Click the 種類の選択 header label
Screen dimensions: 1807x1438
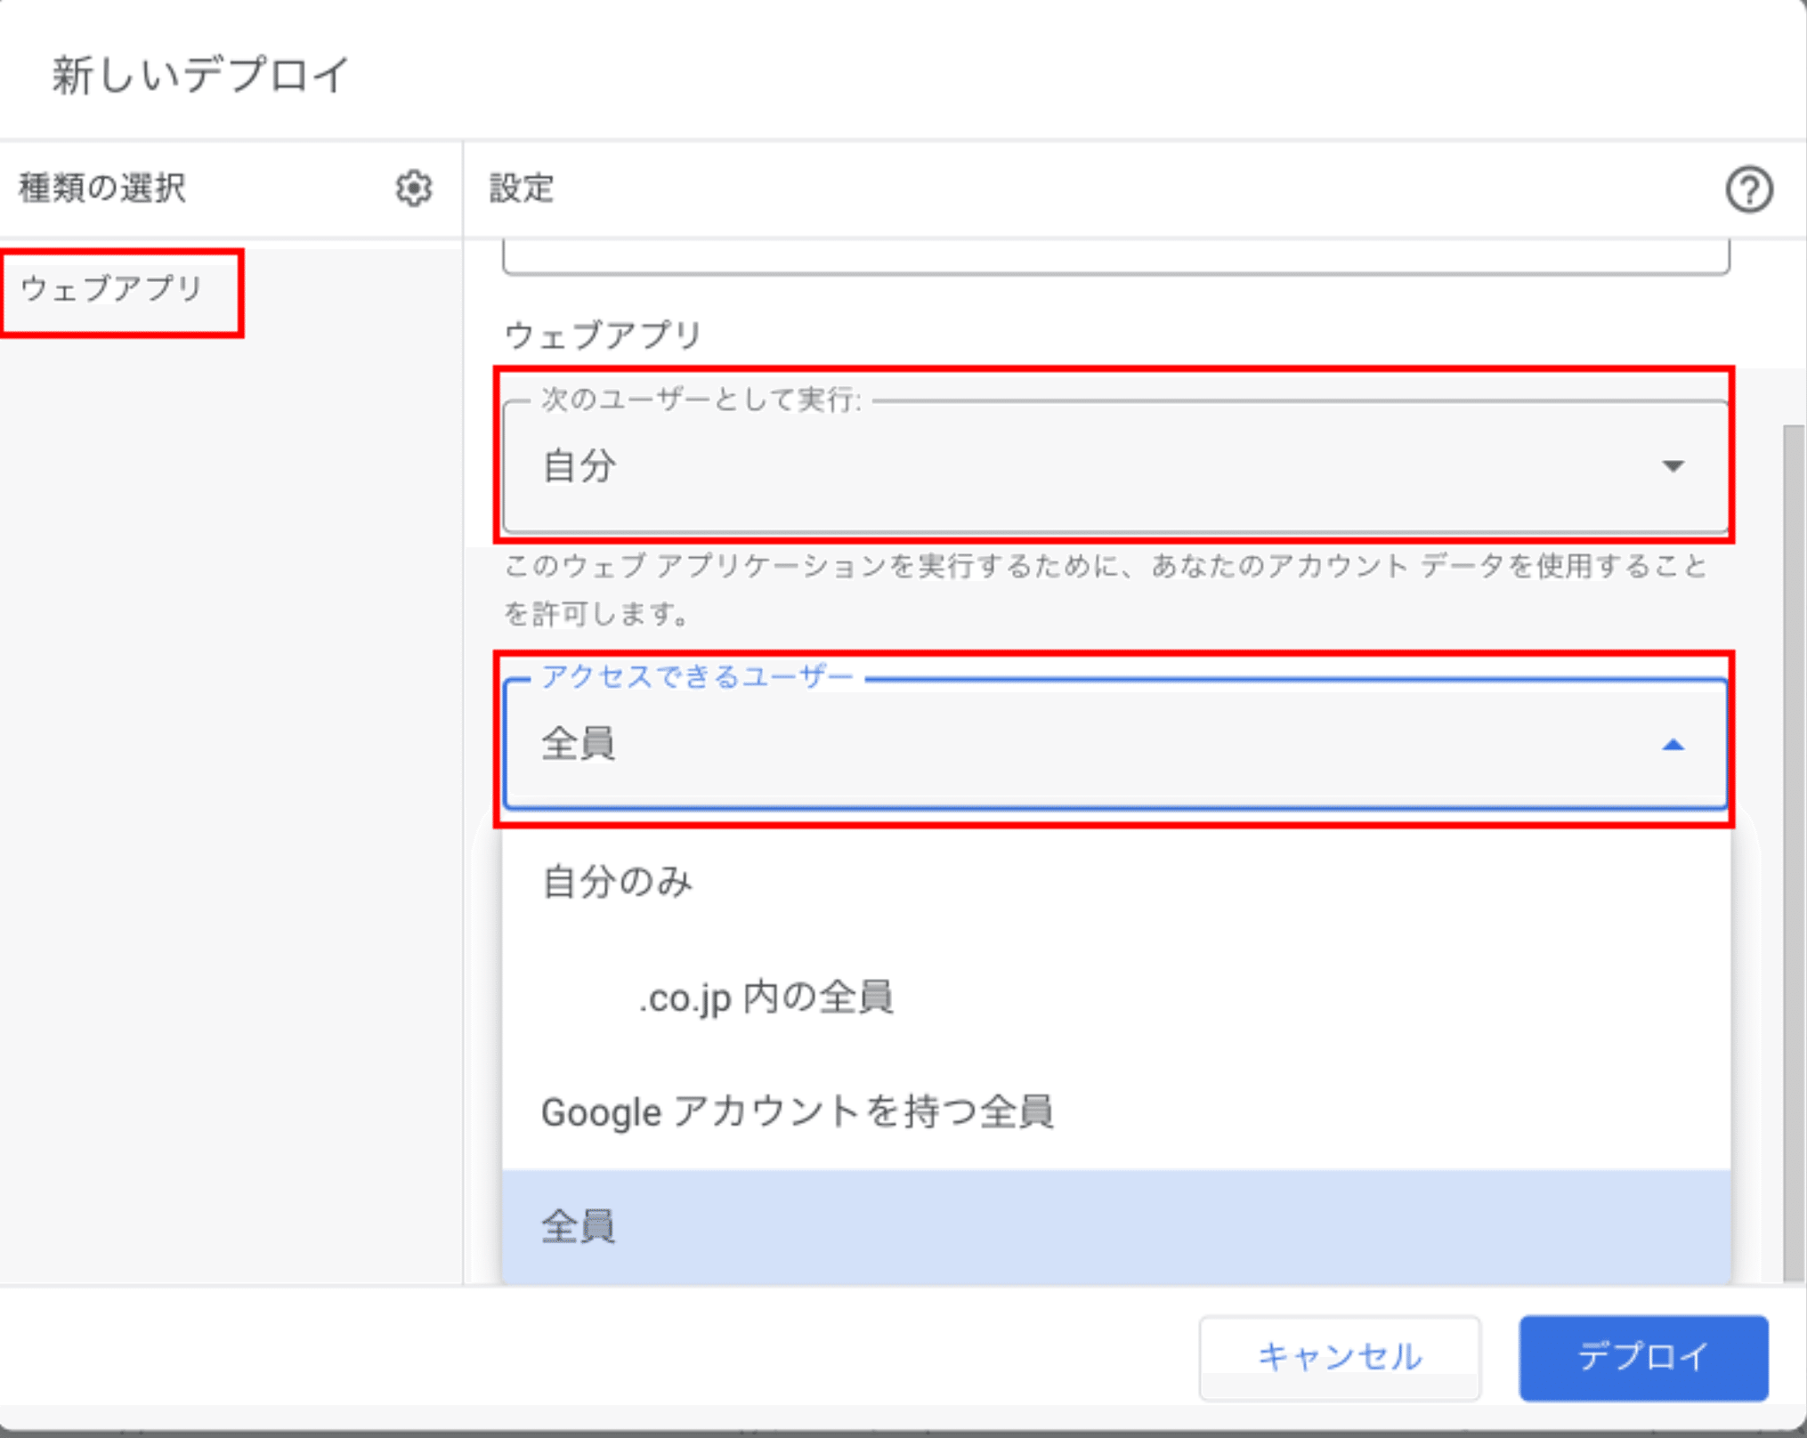[102, 189]
